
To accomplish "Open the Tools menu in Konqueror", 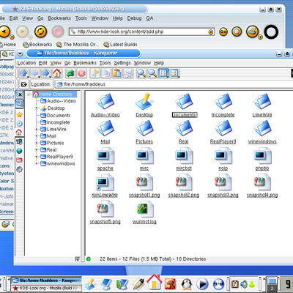I will (105, 63).
